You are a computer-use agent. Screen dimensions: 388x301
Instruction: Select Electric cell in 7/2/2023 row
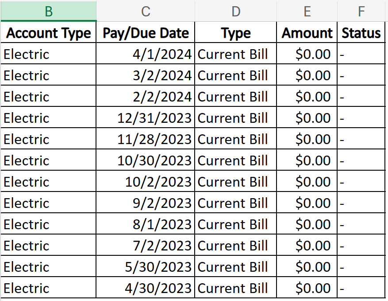pyautogui.click(x=48, y=246)
